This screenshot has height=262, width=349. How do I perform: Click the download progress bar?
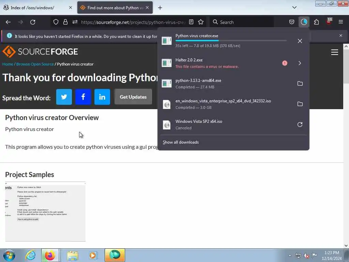(231, 41)
